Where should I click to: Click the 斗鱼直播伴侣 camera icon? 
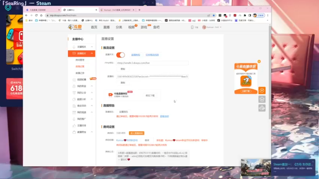(x=110, y=95)
